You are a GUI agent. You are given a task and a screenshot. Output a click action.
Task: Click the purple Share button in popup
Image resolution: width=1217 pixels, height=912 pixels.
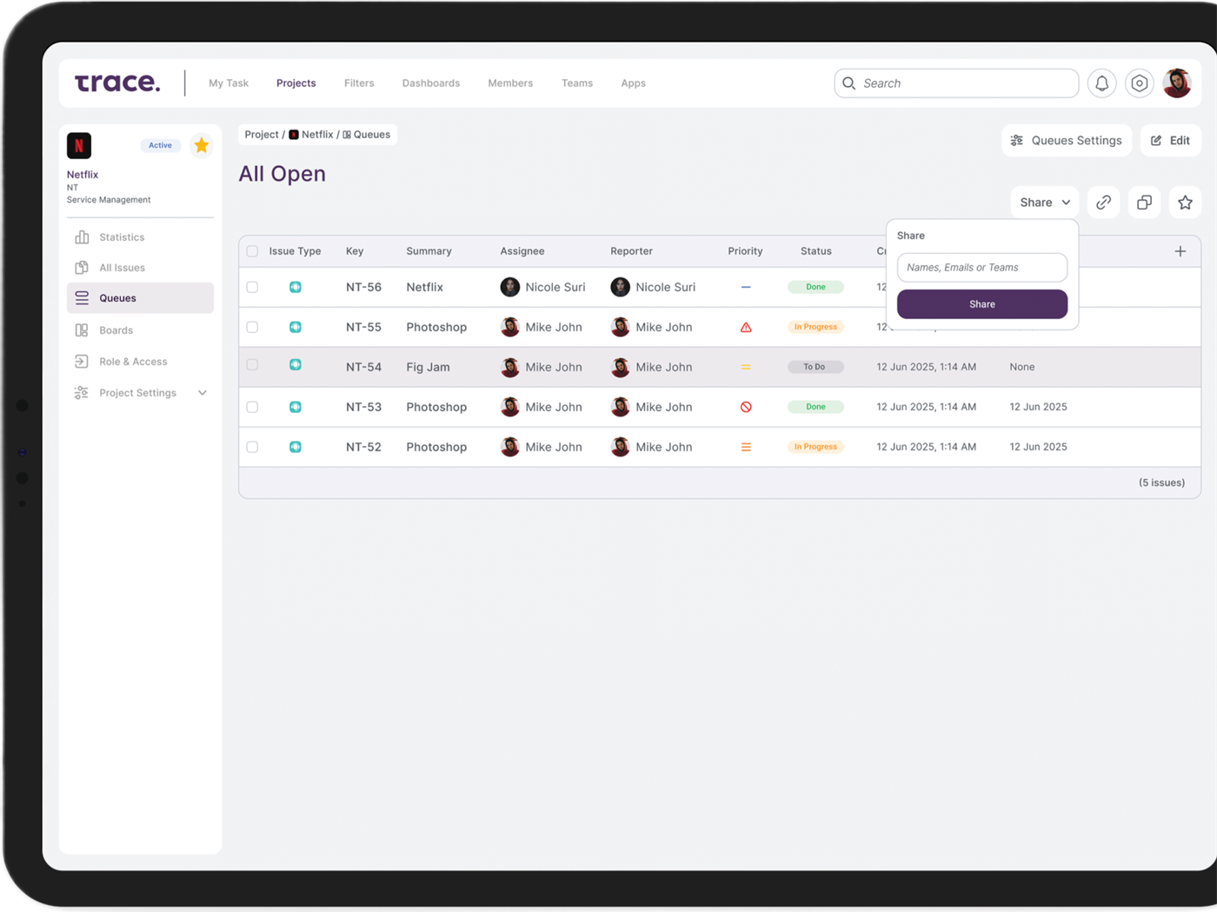pyautogui.click(x=982, y=304)
